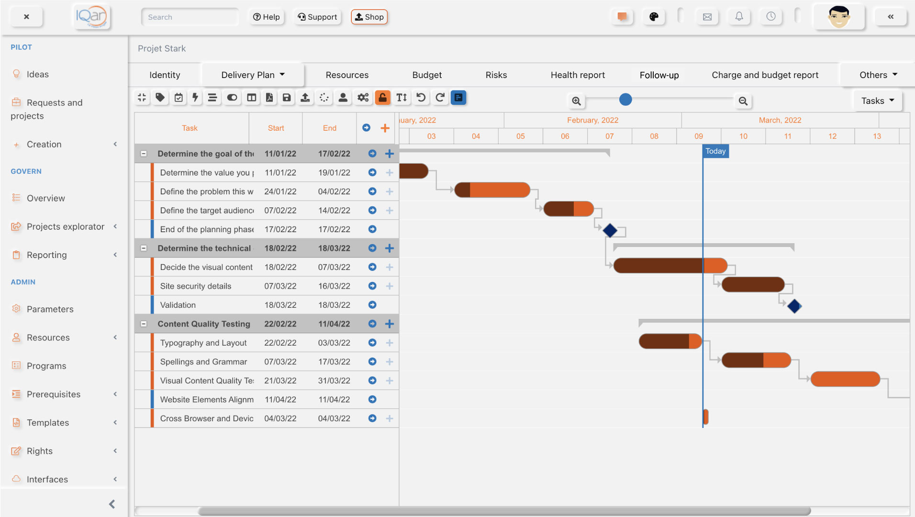Save the plan with the floppy disk icon
915x517 pixels.
(x=287, y=98)
